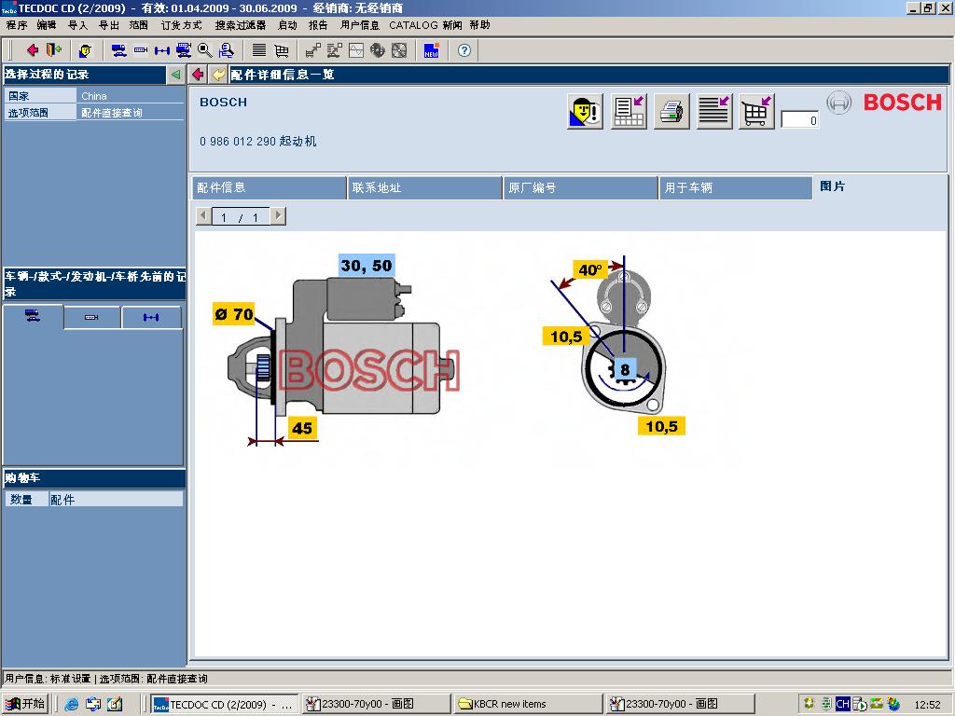Open the help question mark icon
Image resolution: width=955 pixels, height=716 pixels.
pyautogui.click(x=464, y=50)
